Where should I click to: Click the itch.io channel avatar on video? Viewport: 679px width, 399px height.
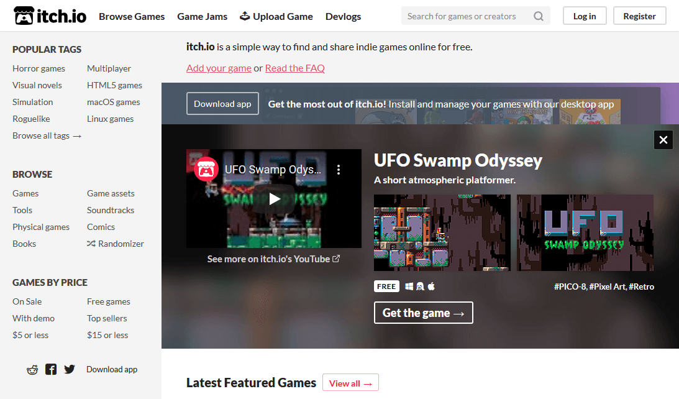click(x=206, y=170)
